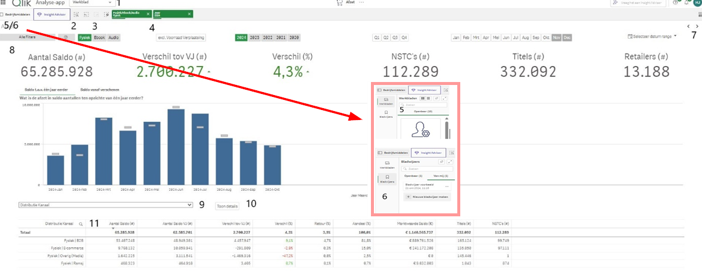Select month Jan
The height and width of the screenshot is (271, 702).
pos(456,37)
